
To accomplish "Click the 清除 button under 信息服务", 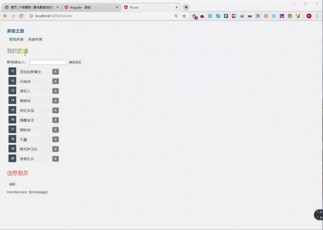I will pyautogui.click(x=12, y=184).
